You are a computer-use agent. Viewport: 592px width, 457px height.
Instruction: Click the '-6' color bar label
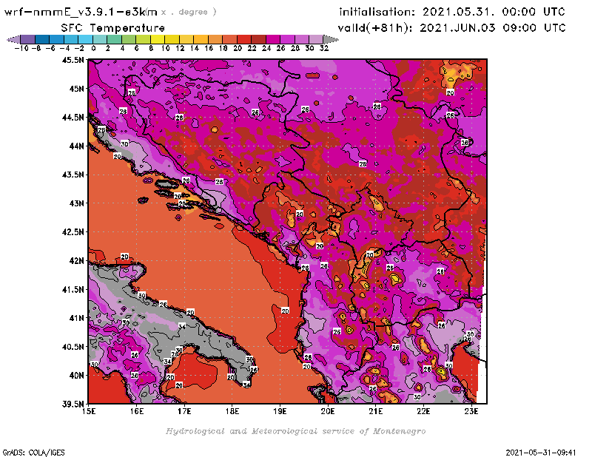pyautogui.click(x=50, y=48)
